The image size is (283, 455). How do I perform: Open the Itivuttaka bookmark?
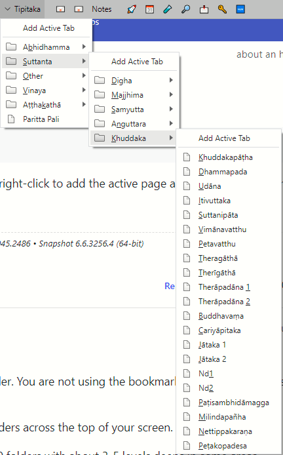pyautogui.click(x=229, y=201)
